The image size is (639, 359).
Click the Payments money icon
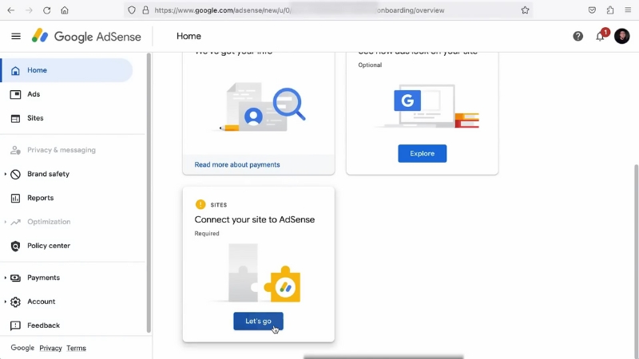pos(15,278)
